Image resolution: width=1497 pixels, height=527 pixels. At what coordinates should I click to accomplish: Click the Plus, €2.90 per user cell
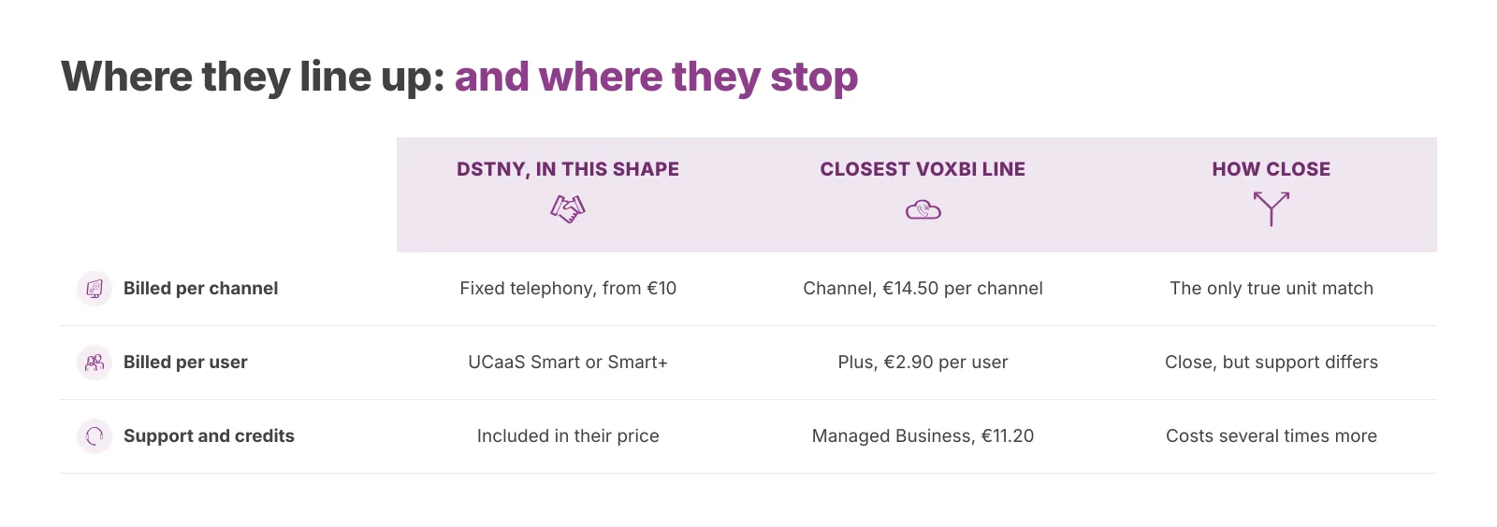(923, 363)
